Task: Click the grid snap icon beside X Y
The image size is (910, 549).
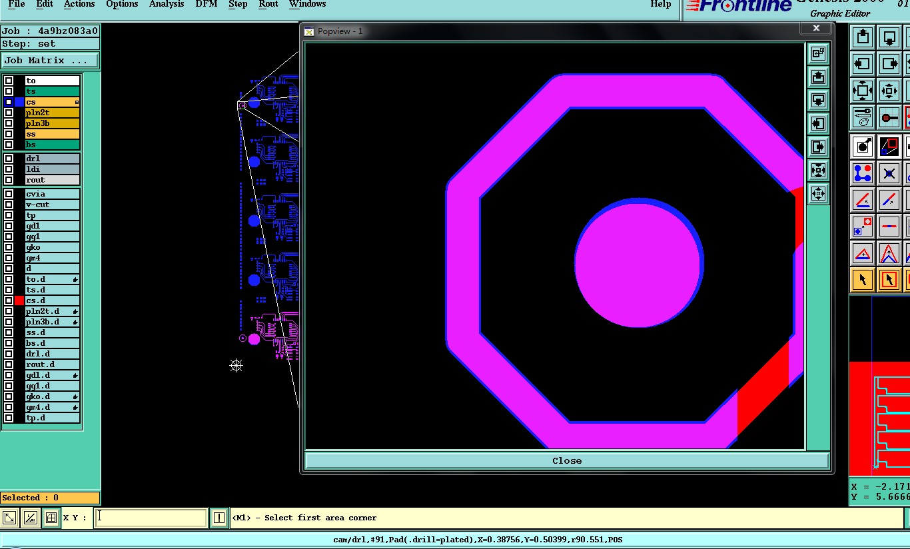Action: coord(51,518)
